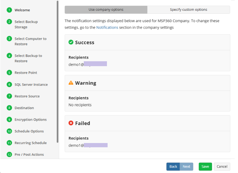Image resolution: width=238 pixels, height=173 pixels.
Task: Select the Use company options toggle
Action: [x=106, y=10]
